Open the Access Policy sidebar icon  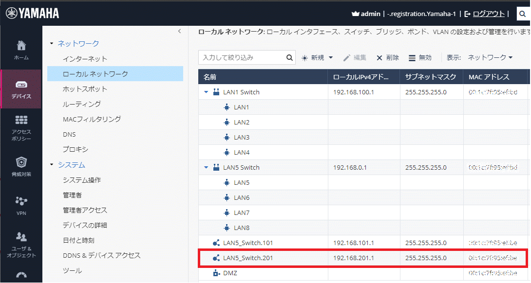(21, 120)
